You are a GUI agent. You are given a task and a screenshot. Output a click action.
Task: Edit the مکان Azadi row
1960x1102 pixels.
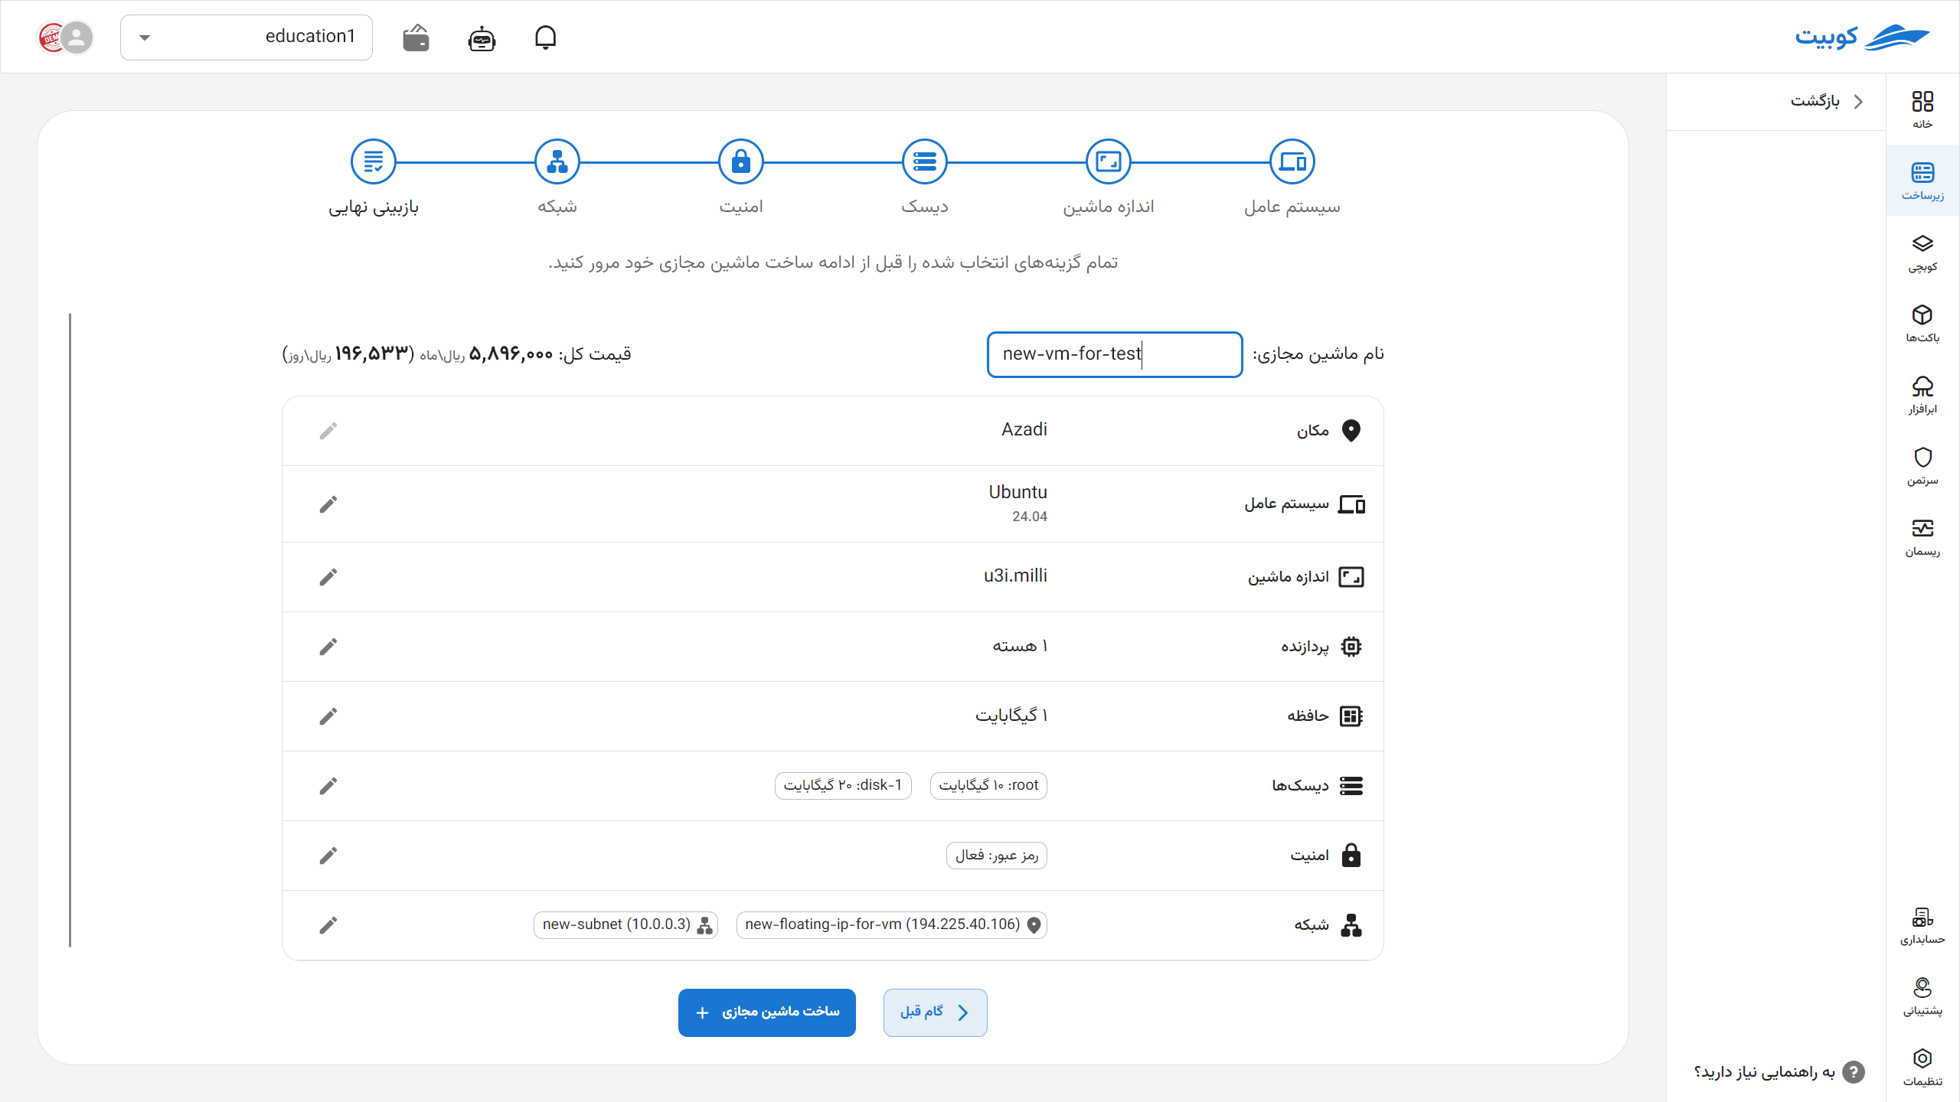328,431
